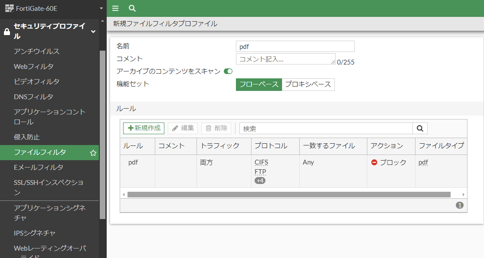
Task: Click the table scroll-left arrow
Action: 124,194
